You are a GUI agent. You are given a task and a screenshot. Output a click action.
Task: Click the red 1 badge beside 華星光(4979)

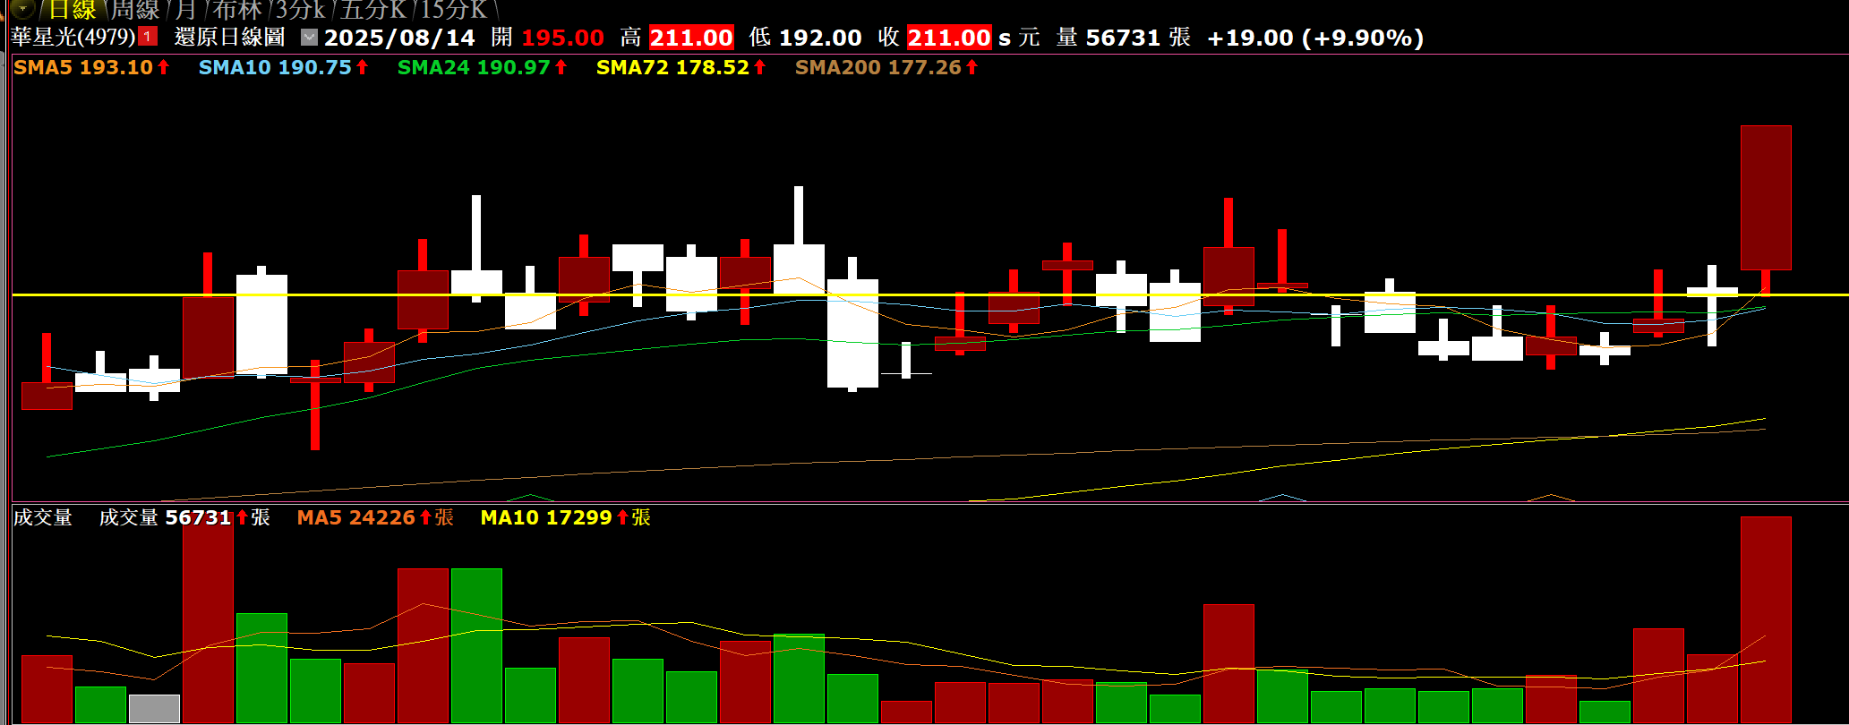(x=148, y=37)
